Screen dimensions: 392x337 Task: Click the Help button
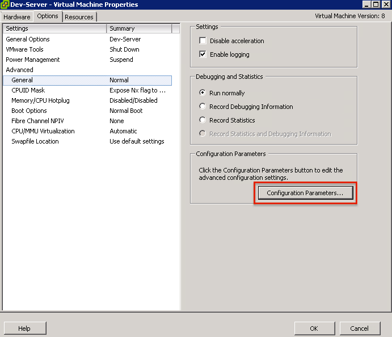(24, 328)
